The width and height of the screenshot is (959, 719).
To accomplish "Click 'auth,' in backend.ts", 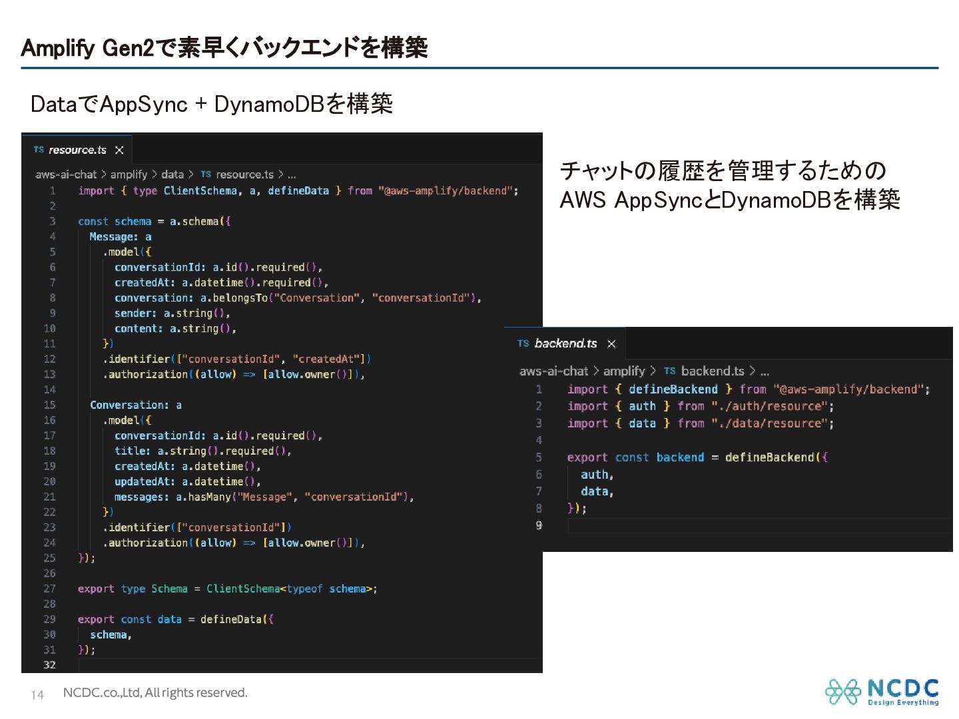I will [x=597, y=475].
